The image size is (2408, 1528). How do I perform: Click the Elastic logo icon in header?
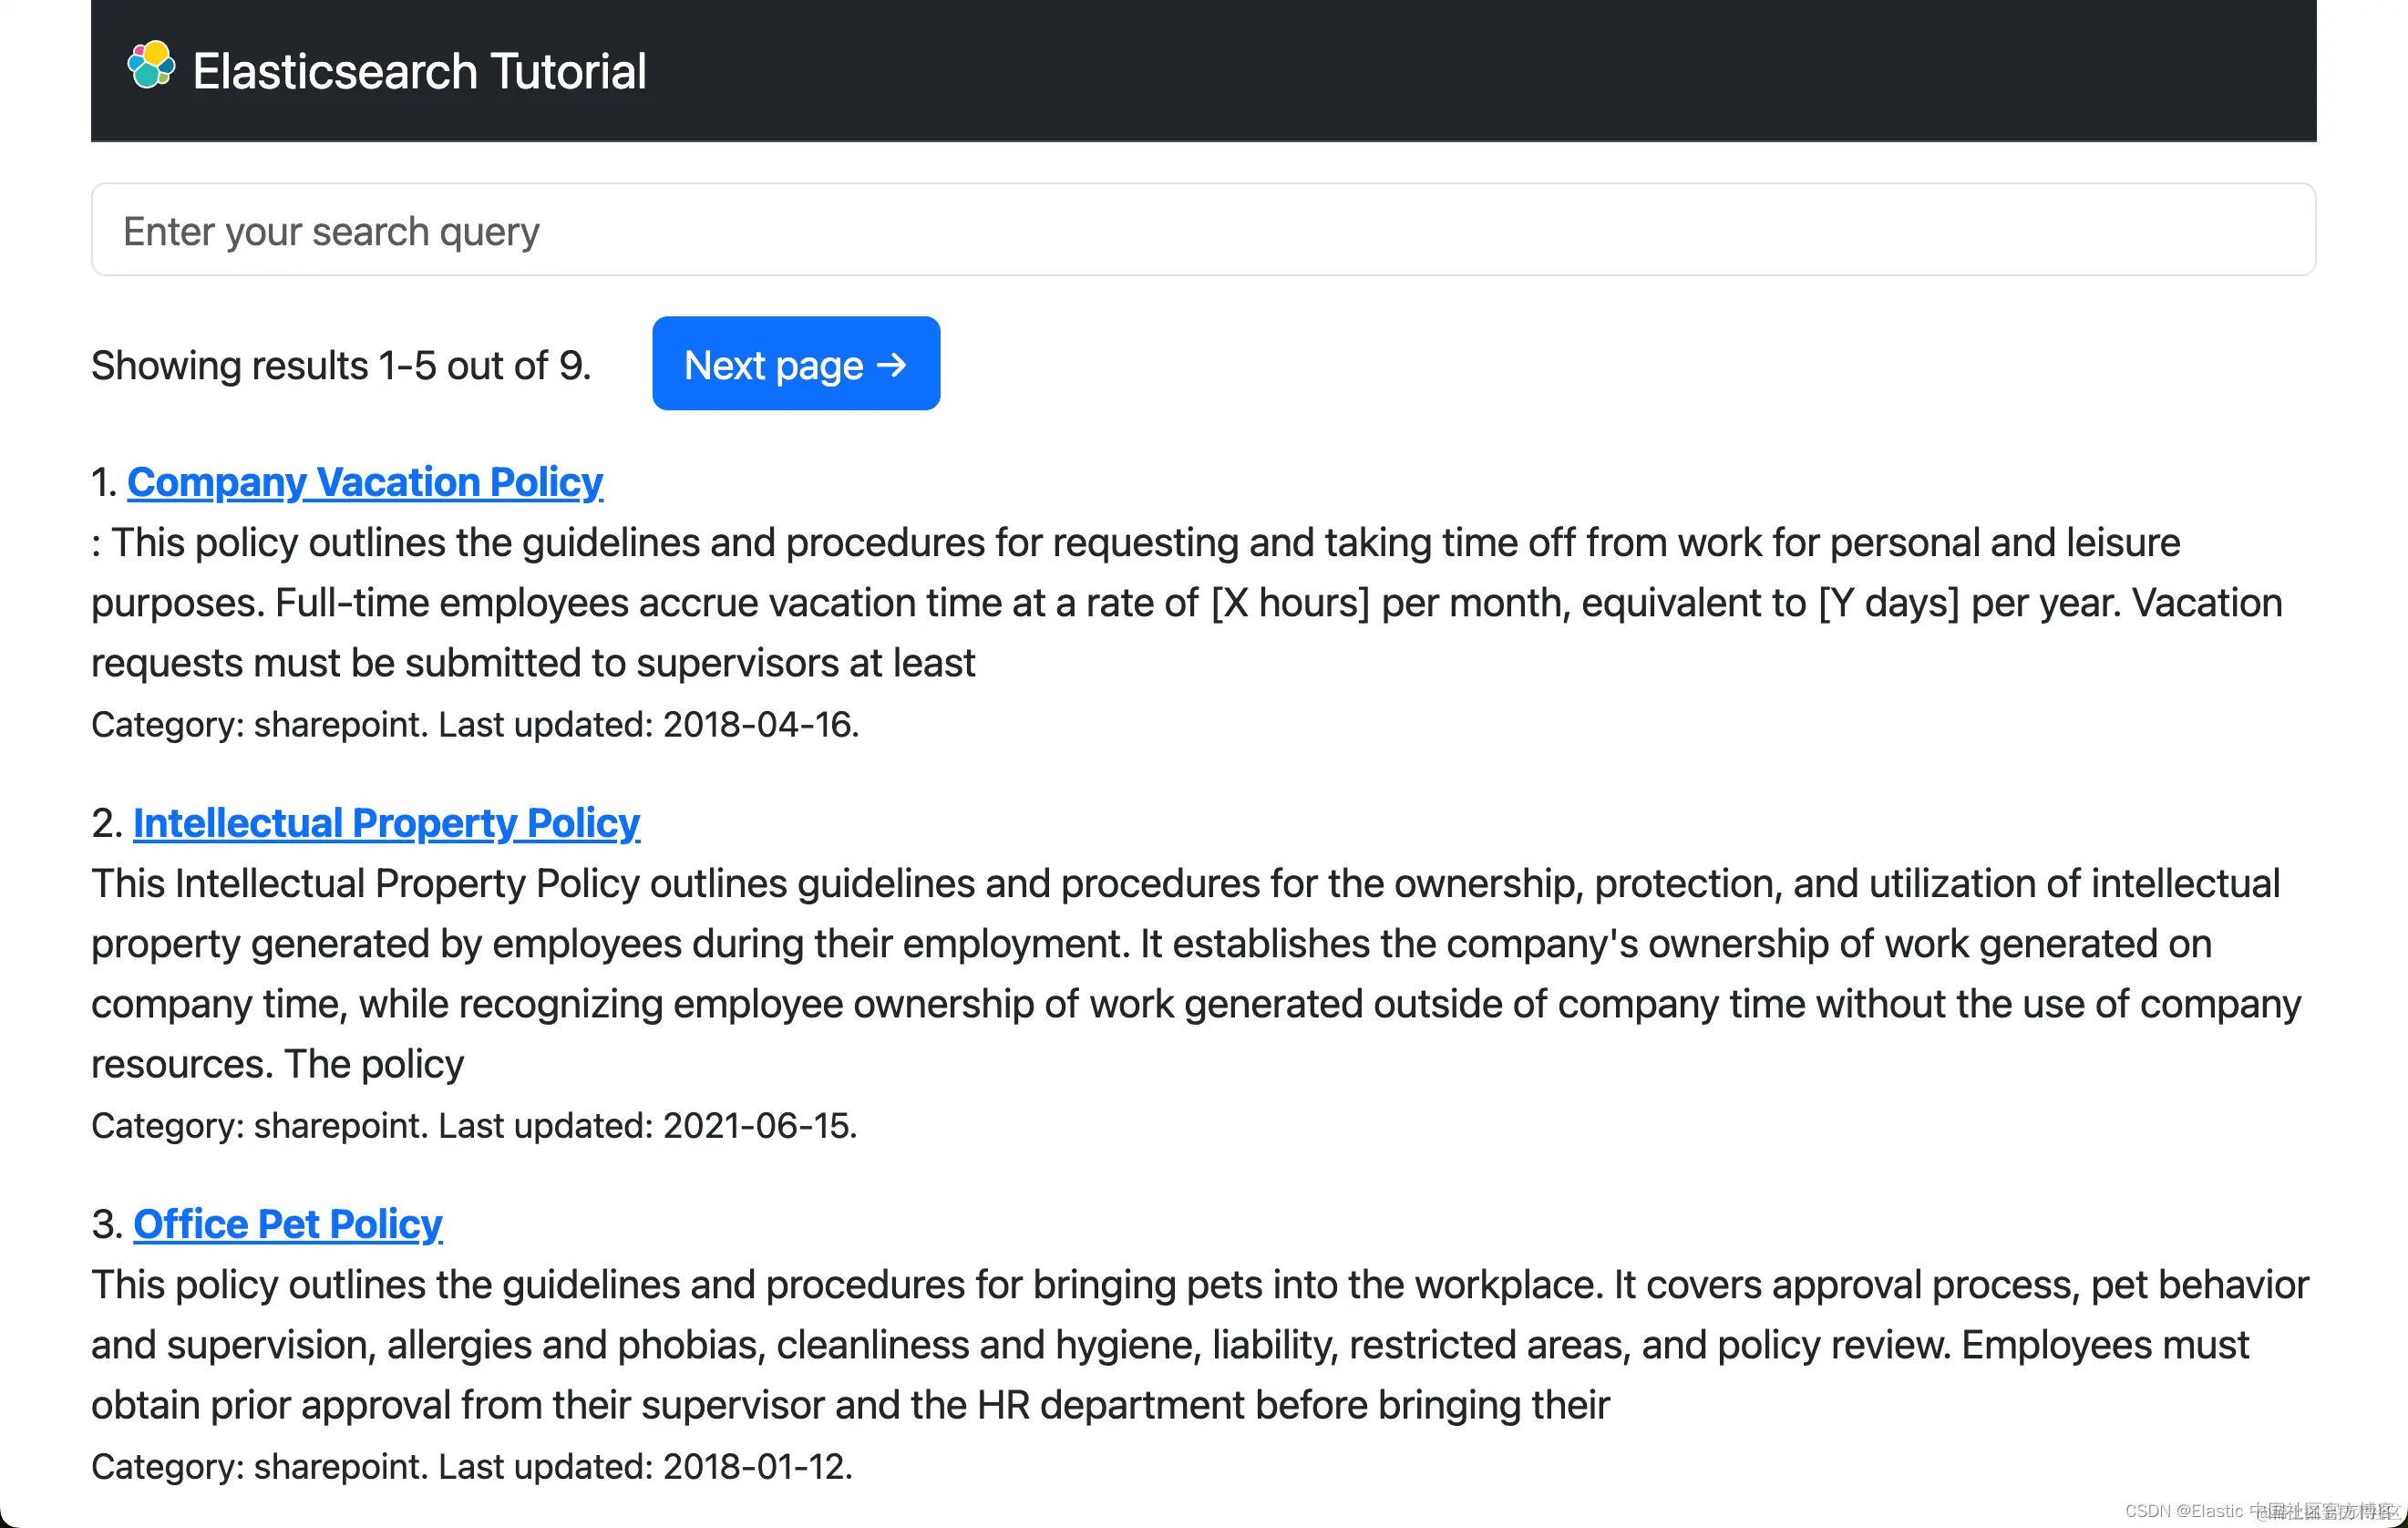point(151,66)
